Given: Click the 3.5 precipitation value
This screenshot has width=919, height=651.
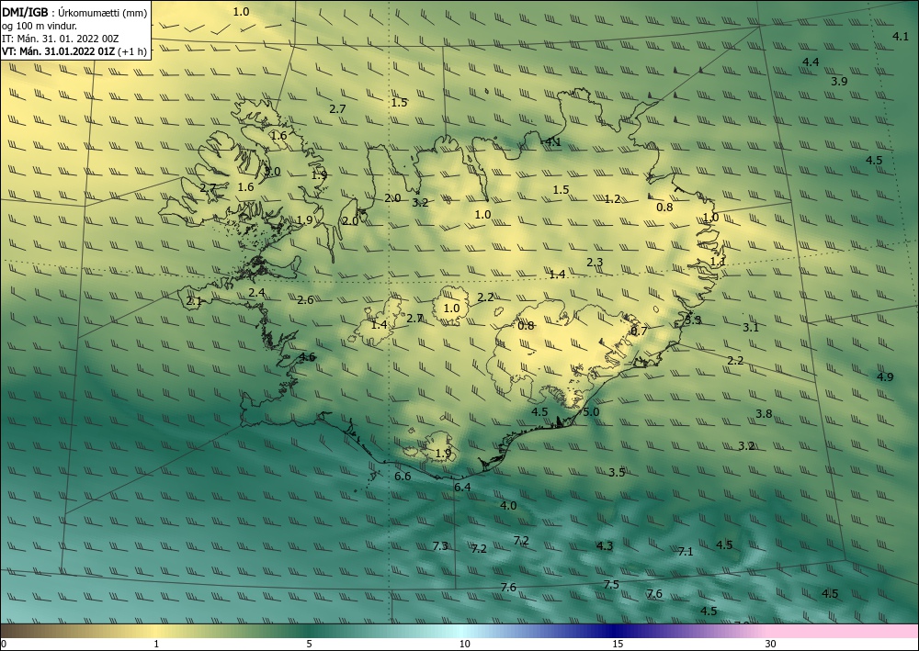Looking at the screenshot, I should pos(617,473).
